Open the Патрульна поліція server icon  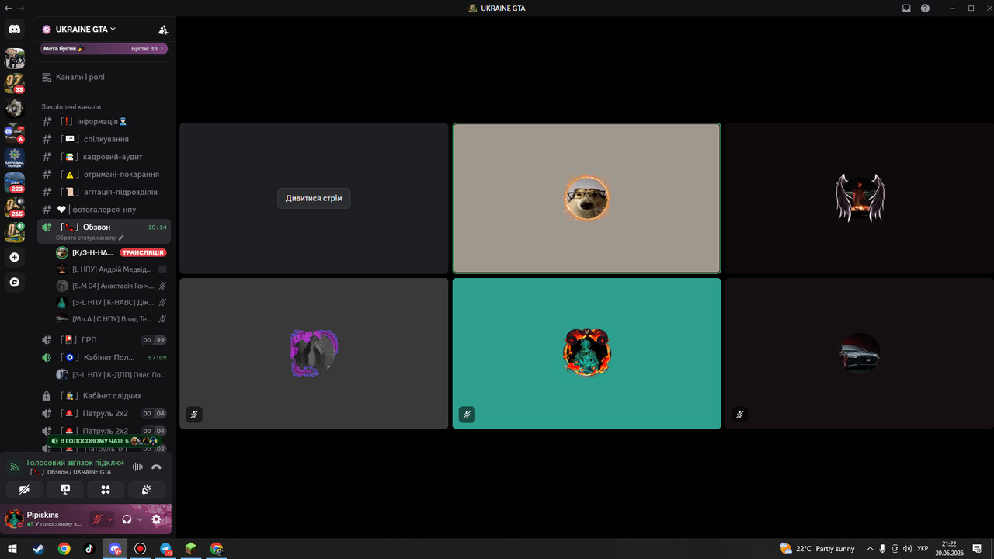point(14,158)
